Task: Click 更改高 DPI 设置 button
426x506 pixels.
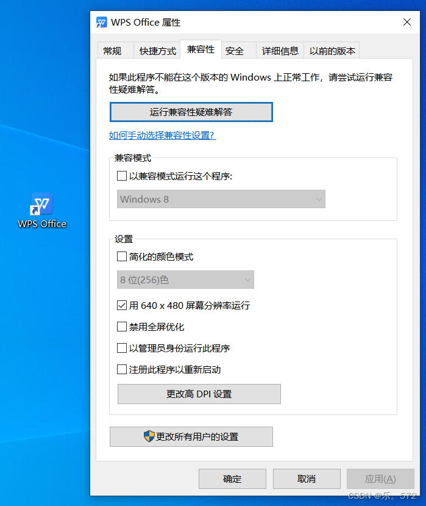Action: point(199,394)
